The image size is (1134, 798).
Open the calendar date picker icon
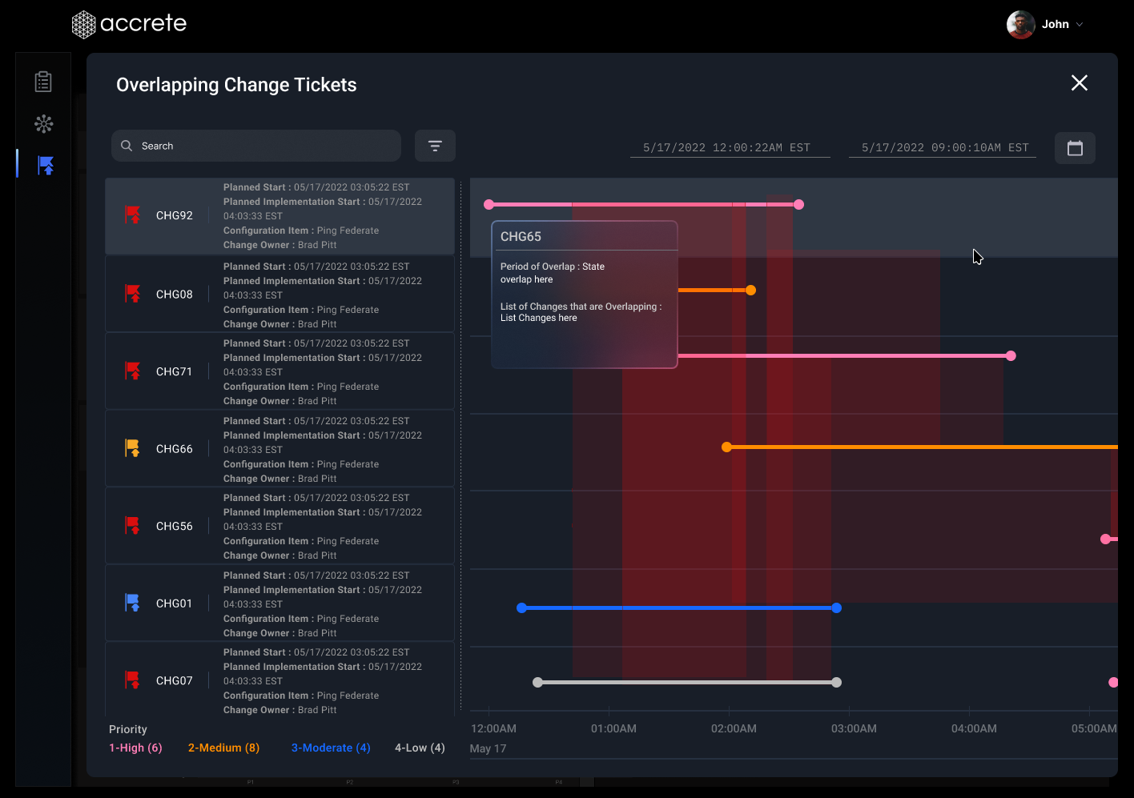pyautogui.click(x=1075, y=148)
